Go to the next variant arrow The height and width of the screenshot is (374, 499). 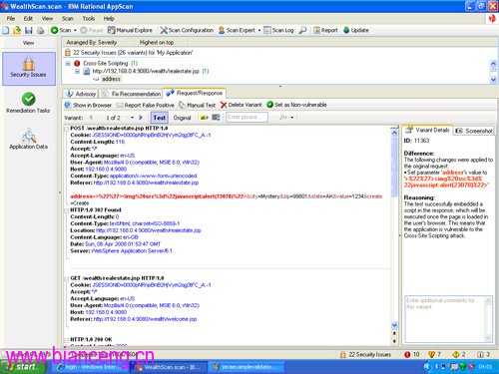(x=141, y=118)
